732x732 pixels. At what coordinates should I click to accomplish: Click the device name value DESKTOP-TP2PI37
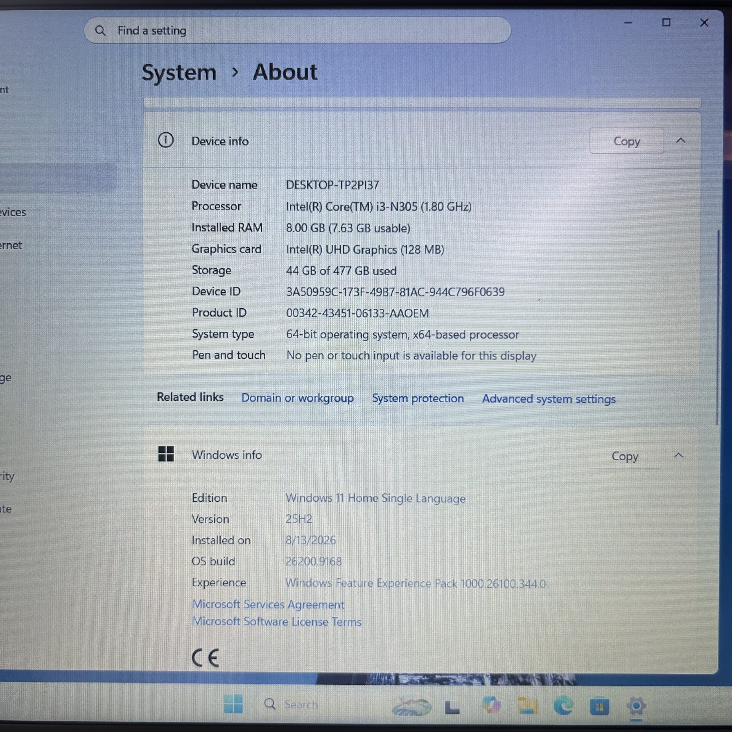point(332,185)
